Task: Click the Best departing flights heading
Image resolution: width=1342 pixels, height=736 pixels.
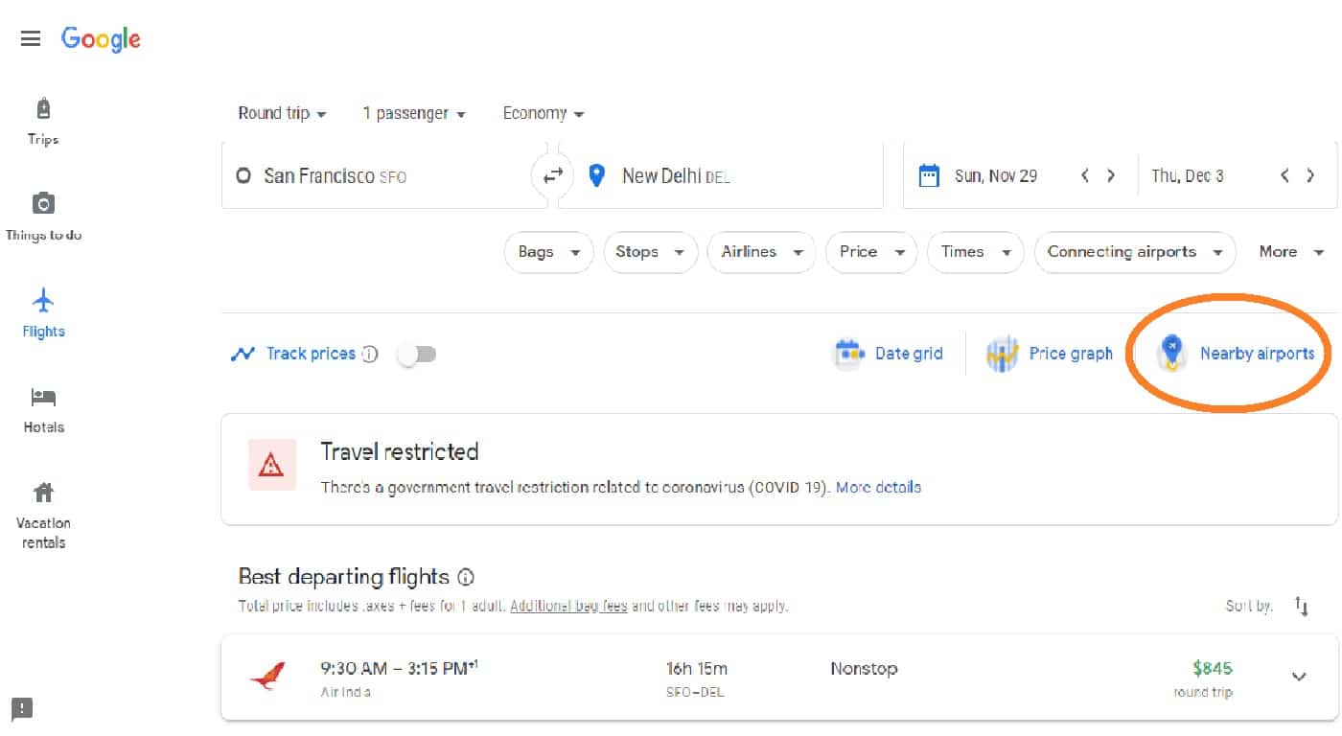Action: pyautogui.click(x=344, y=577)
